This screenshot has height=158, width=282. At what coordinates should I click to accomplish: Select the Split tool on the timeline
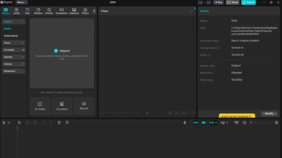tap(35, 122)
